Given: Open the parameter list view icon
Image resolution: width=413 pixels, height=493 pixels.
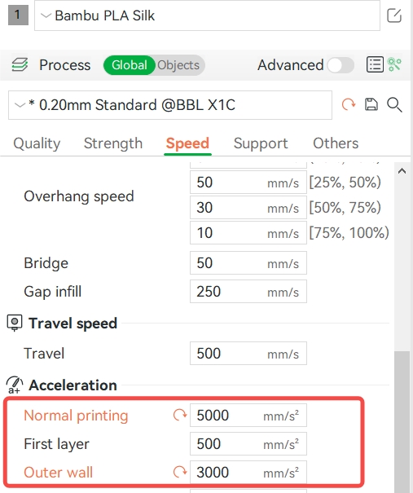Looking at the screenshot, I should click(x=375, y=64).
